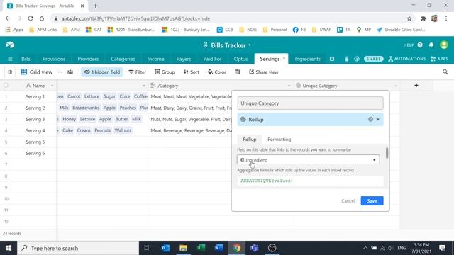Open view options three-dot menu

pyautogui.click(x=60, y=72)
